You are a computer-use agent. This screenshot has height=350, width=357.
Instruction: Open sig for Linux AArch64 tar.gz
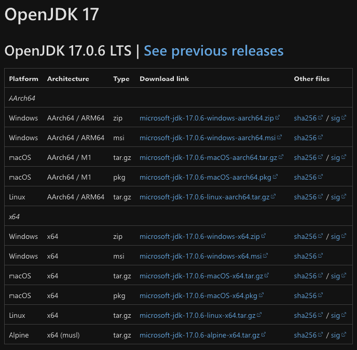(338, 197)
